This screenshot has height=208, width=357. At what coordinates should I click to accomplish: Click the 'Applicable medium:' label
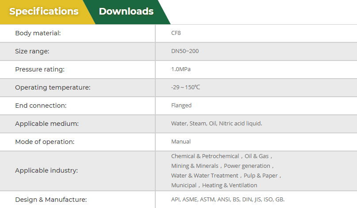tap(47, 124)
